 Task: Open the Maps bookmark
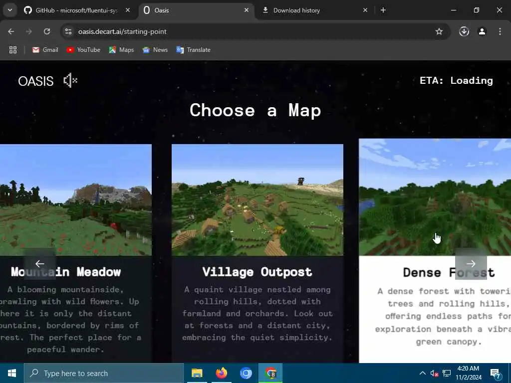click(122, 50)
